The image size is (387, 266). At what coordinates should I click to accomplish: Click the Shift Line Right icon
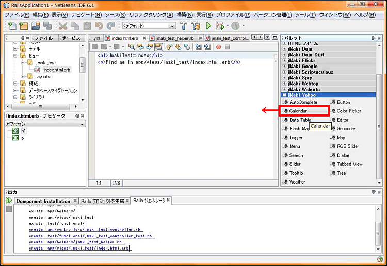(x=207, y=47)
